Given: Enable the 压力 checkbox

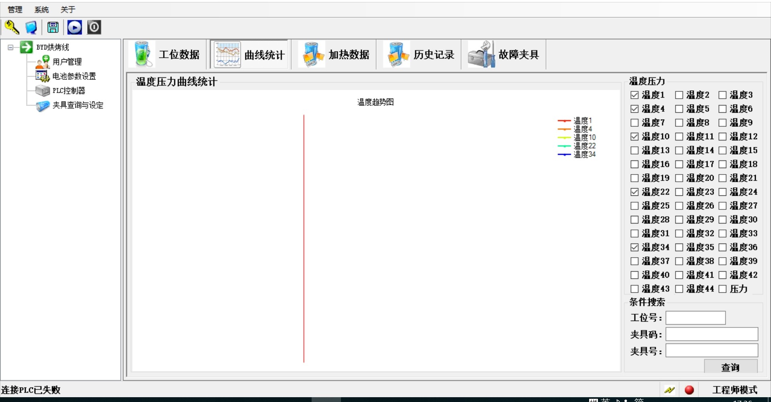Looking at the screenshot, I should [x=722, y=289].
